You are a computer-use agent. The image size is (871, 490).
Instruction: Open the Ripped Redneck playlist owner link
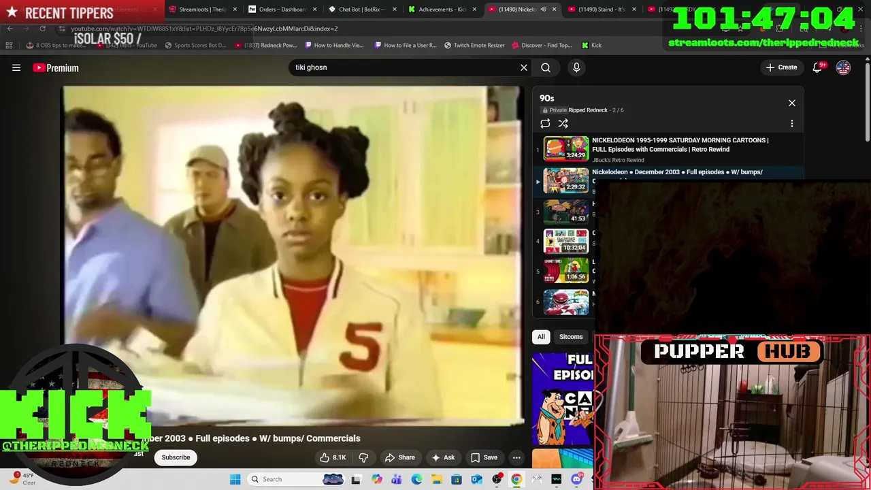point(589,110)
